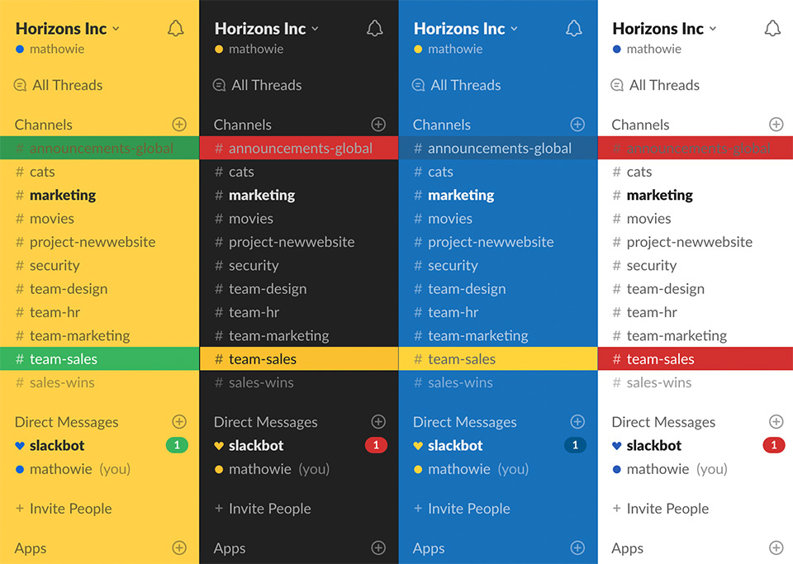Image resolution: width=793 pixels, height=564 pixels.
Task: Click Invite People in dark sidebar
Action: [x=263, y=509]
